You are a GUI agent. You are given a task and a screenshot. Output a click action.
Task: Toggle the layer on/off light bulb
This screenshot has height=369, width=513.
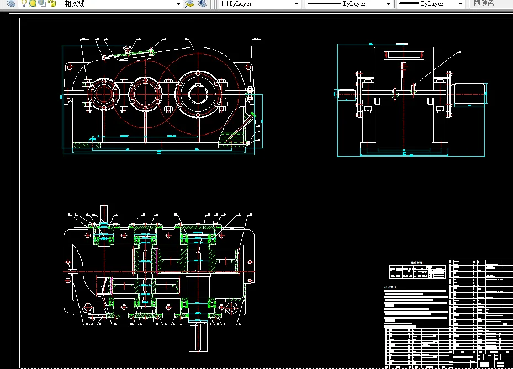[24, 4]
